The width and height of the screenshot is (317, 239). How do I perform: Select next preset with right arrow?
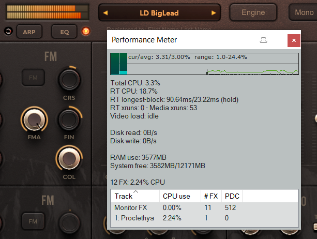click(x=214, y=13)
